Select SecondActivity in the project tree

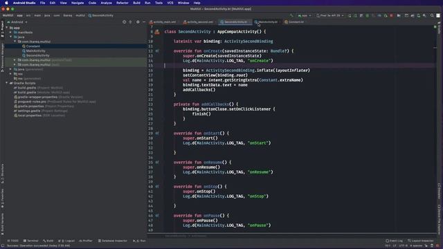(x=37, y=55)
